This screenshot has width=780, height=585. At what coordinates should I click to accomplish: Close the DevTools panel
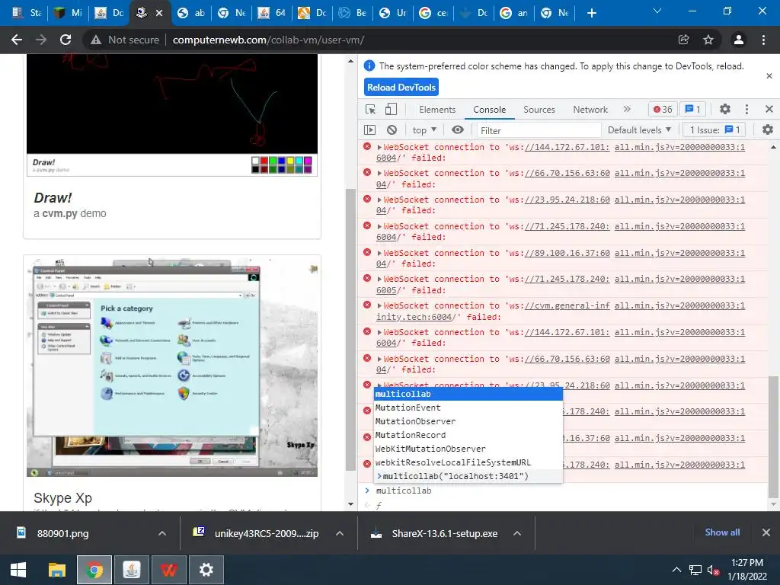[769, 109]
